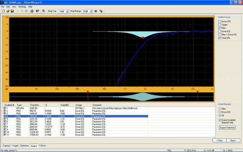
Task: Open the Help menu
Action: coord(30,7)
